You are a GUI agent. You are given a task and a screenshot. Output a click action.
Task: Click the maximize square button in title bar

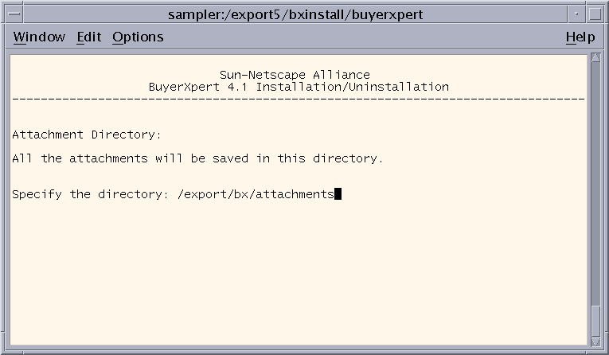point(595,14)
